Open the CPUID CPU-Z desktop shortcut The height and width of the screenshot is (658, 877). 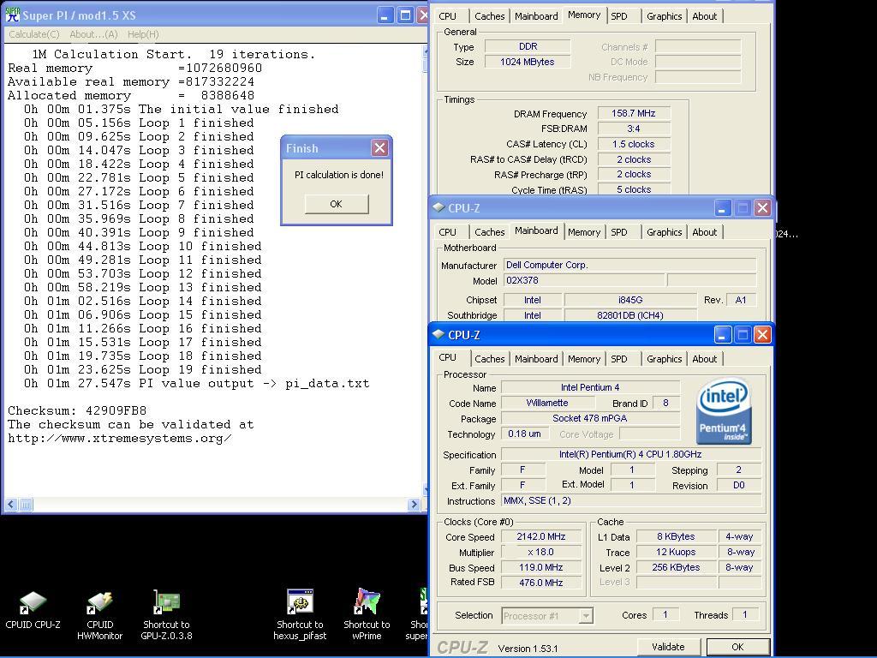[x=33, y=610]
